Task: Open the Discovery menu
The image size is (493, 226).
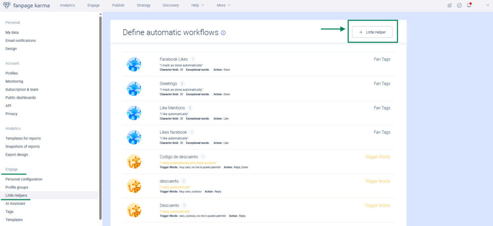Action: click(171, 5)
